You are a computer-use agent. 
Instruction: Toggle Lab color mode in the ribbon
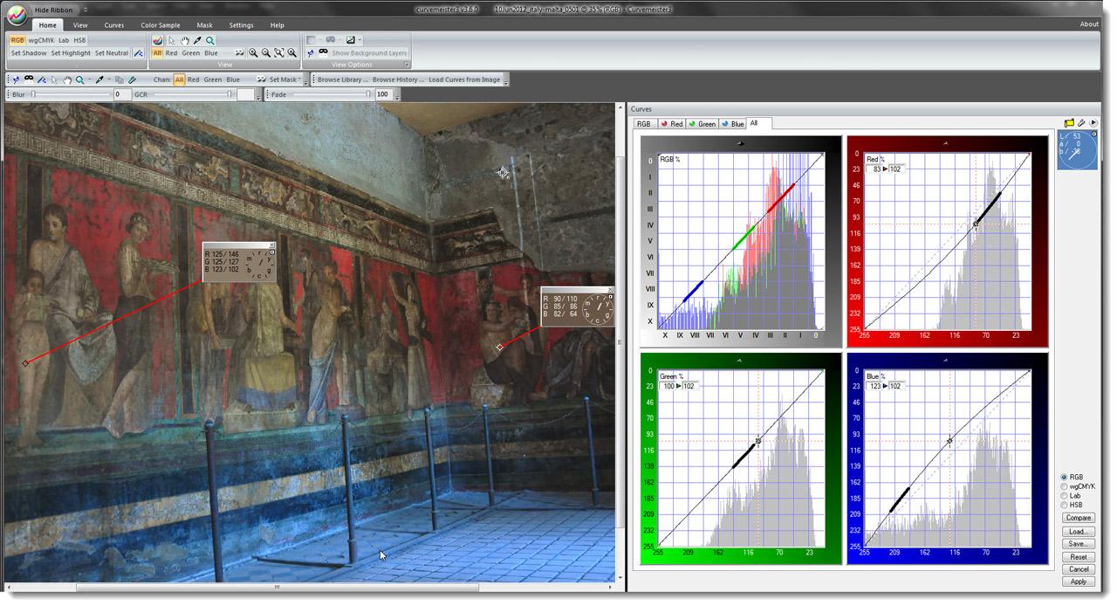tap(64, 40)
